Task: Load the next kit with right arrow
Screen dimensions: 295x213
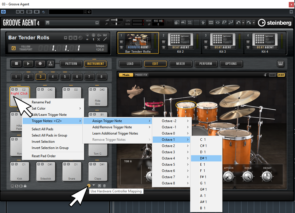Action: point(75,38)
